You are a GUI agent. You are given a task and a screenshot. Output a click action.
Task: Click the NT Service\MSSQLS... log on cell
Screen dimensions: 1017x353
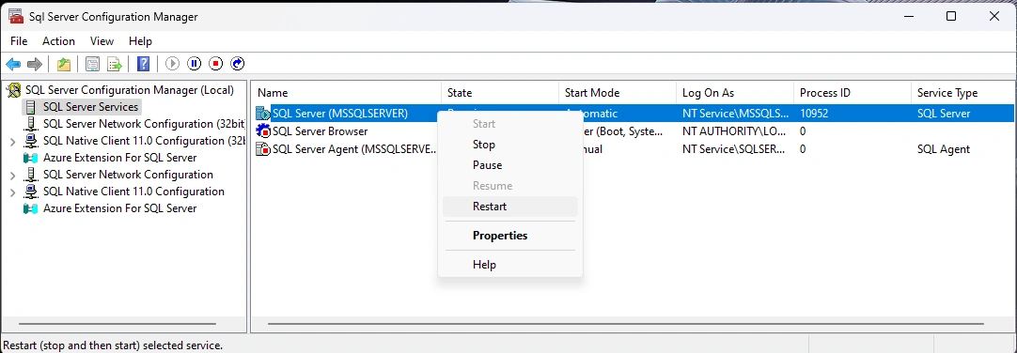pos(736,114)
